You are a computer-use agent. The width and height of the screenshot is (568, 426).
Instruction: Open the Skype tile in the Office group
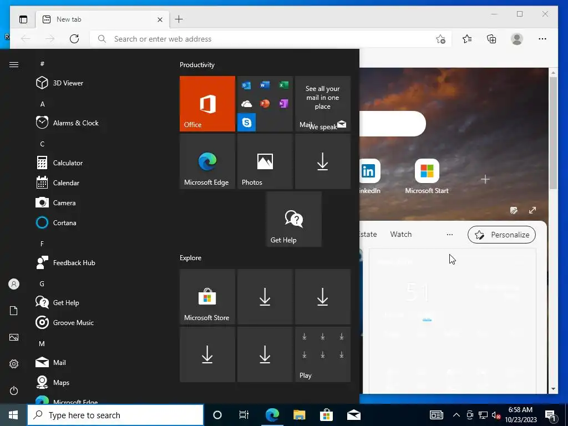(247, 123)
